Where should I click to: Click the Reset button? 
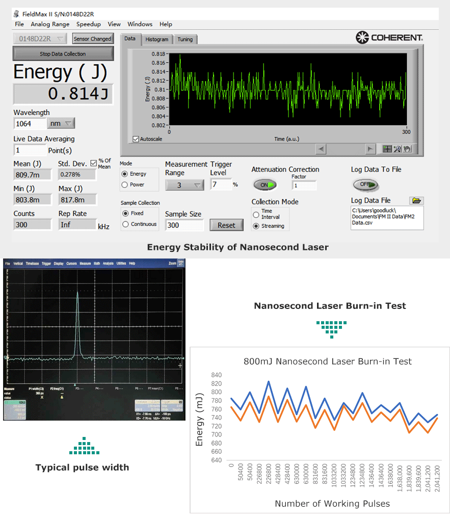coord(226,225)
